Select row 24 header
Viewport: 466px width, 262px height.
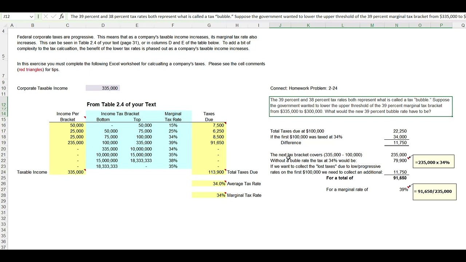point(4,172)
